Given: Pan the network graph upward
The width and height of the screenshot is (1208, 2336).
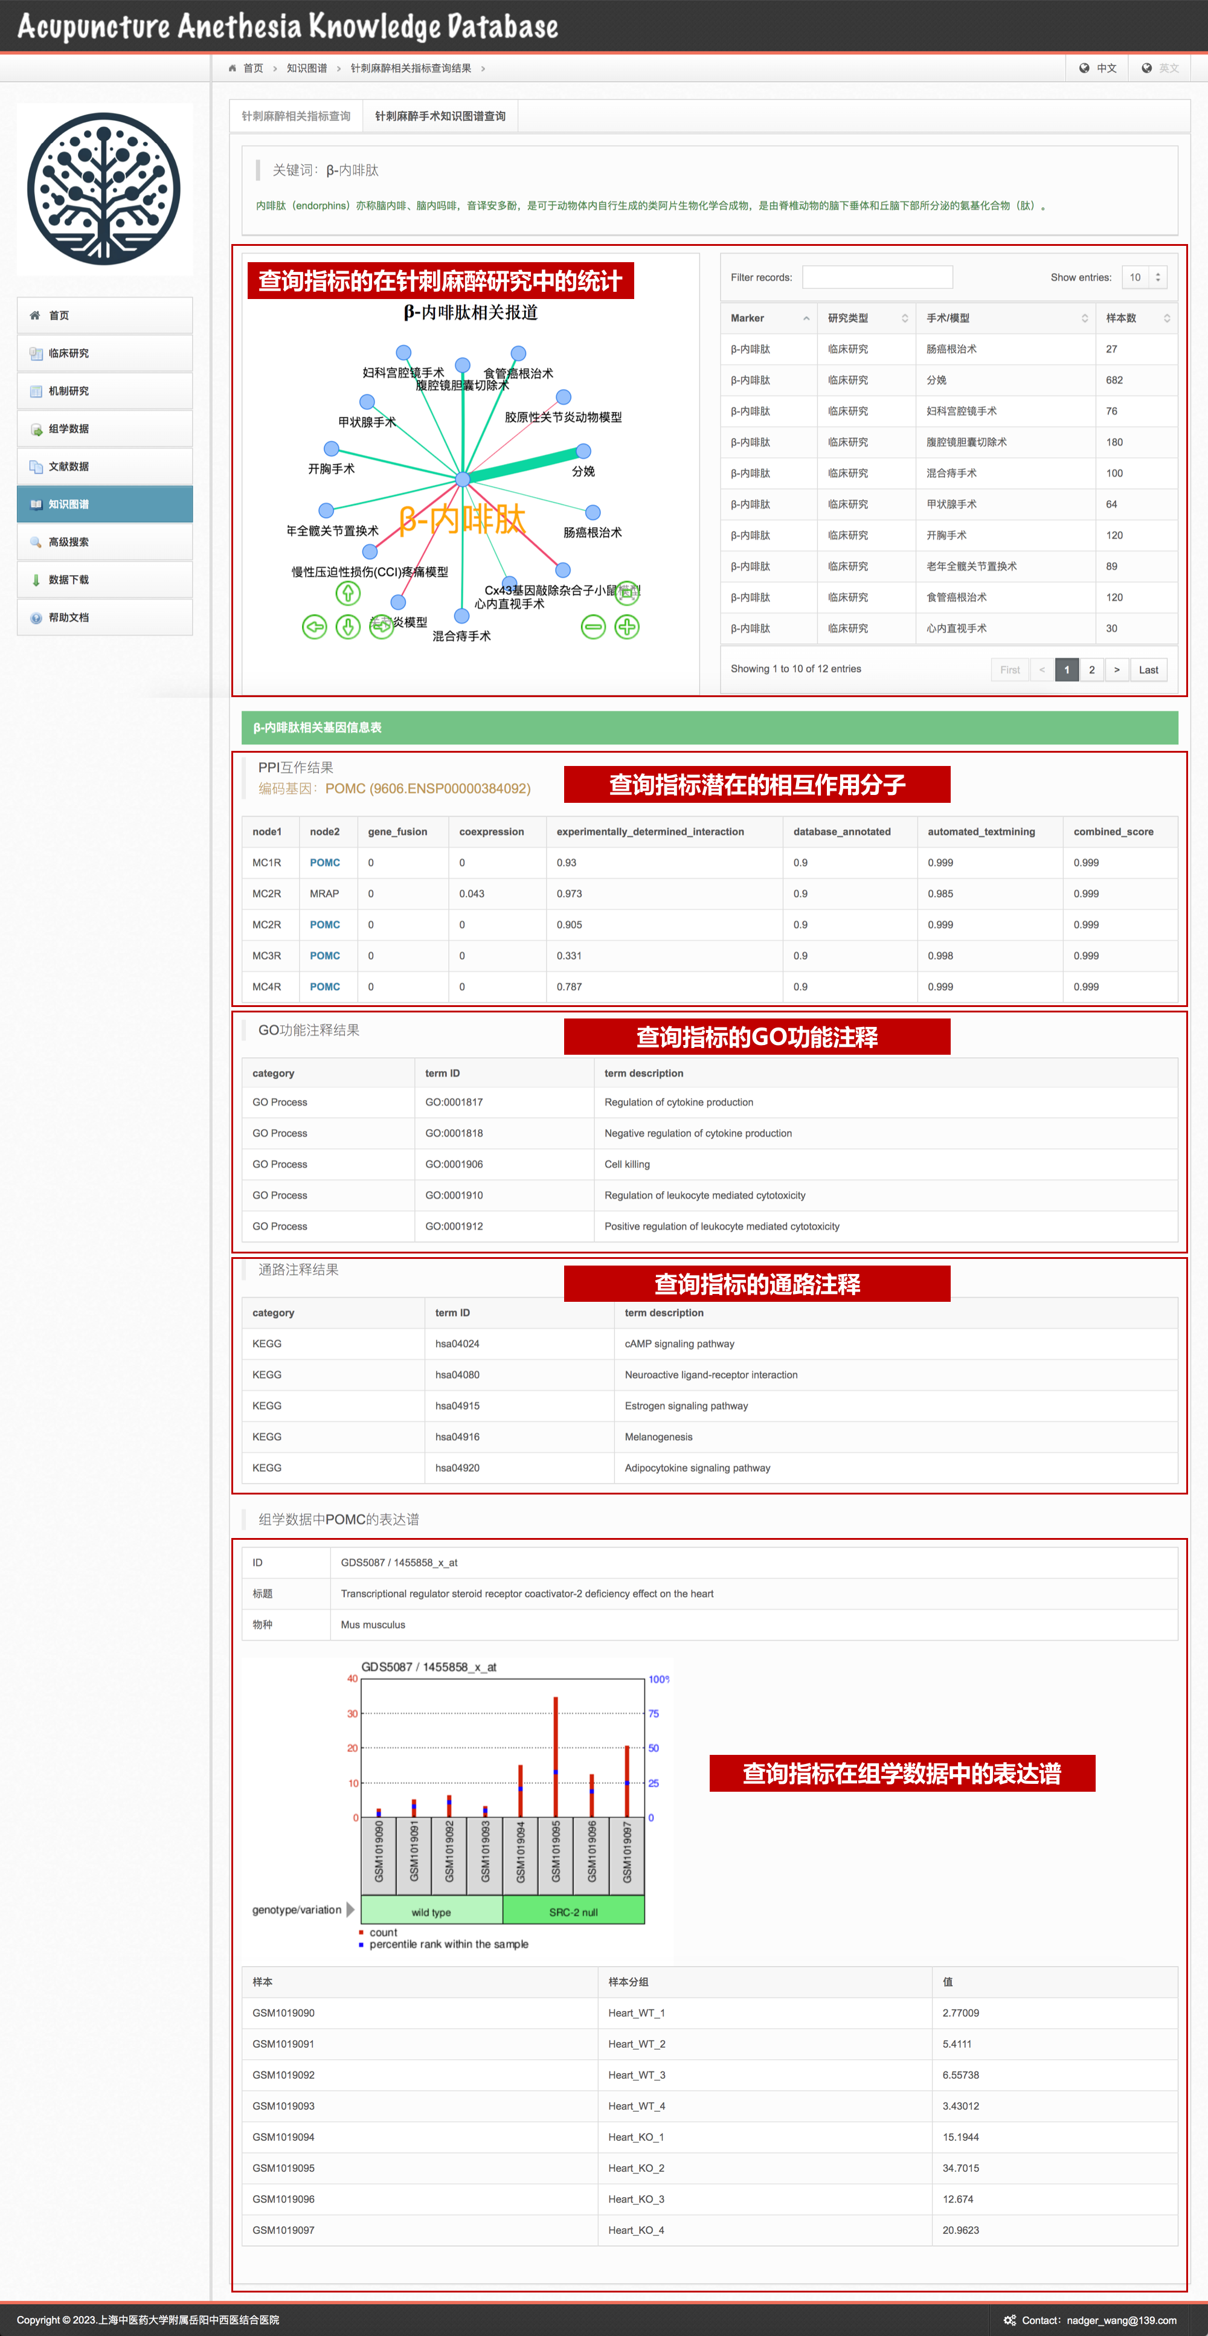Looking at the screenshot, I should (x=349, y=593).
